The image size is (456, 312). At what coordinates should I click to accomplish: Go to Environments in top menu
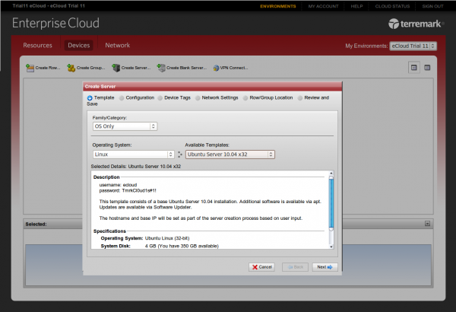pos(277,6)
